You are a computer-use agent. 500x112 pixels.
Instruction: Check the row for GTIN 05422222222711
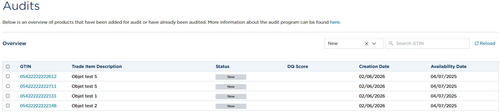(8, 86)
